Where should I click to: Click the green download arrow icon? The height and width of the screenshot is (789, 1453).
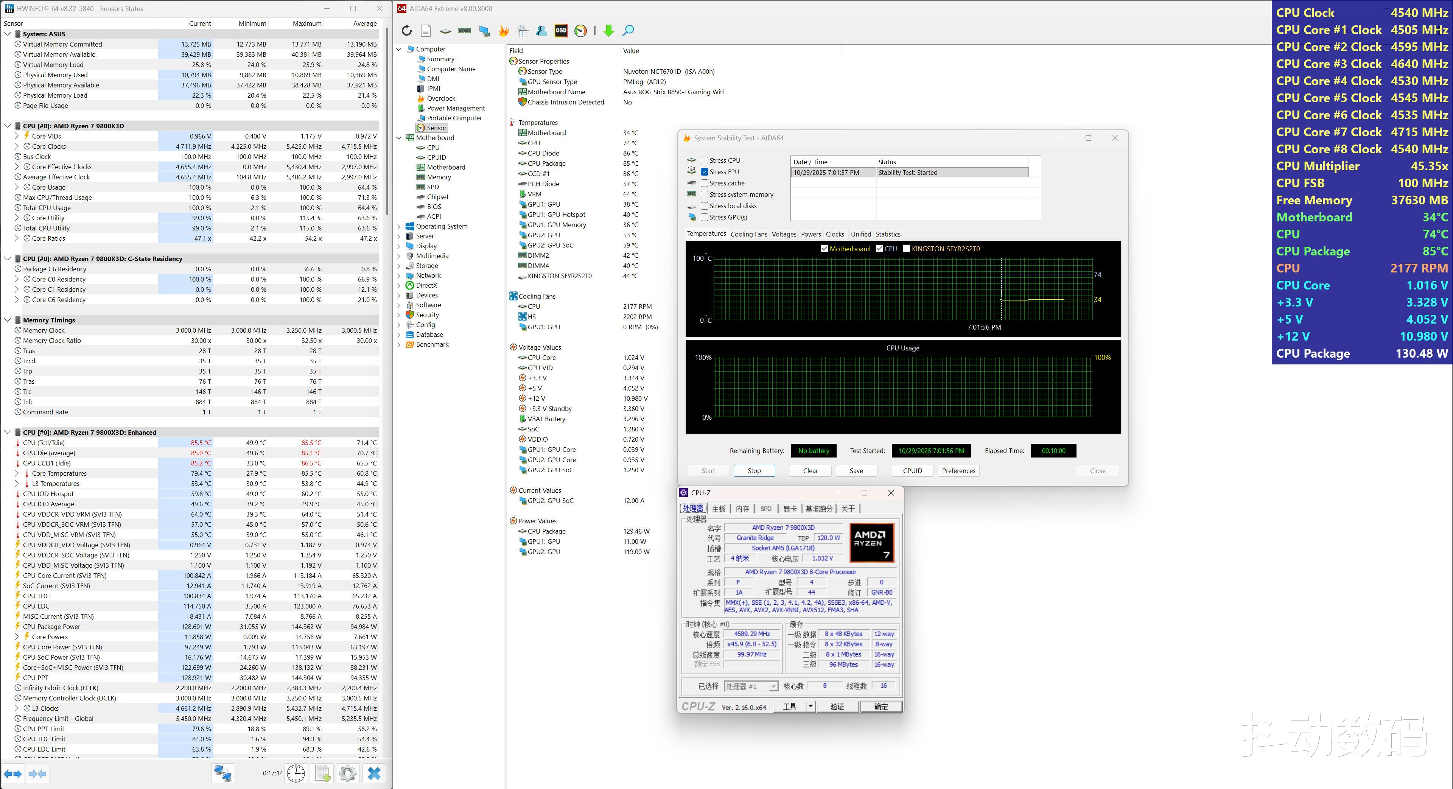608,31
